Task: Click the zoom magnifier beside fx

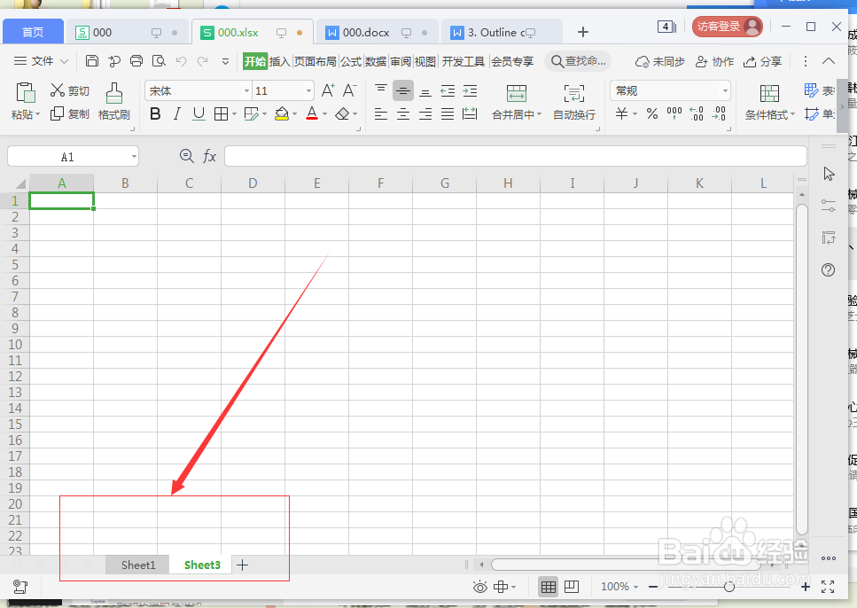Action: [186, 156]
